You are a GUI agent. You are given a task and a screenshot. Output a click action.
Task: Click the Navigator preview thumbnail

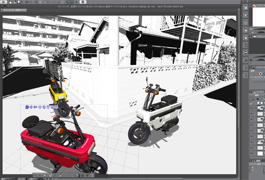coord(259,17)
